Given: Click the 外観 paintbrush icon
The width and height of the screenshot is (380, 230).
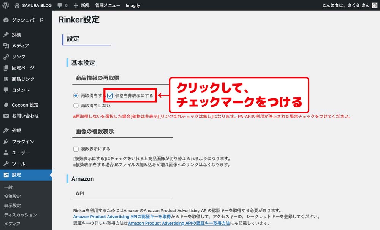Looking at the screenshot, I should [6, 131].
